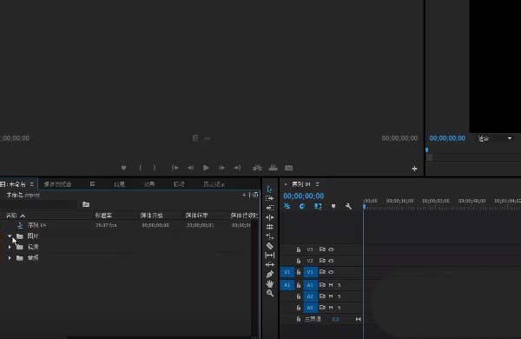This screenshot has width=521, height=339.
Task: Step back one frame in Source monitor
Action: point(190,168)
